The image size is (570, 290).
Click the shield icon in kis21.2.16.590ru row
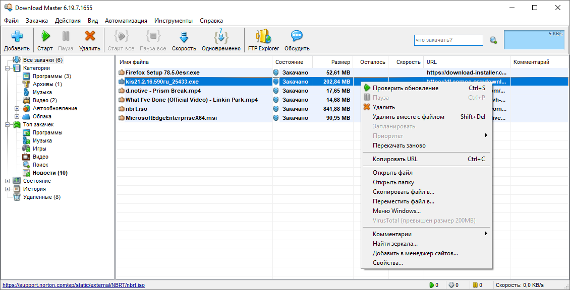pos(276,82)
